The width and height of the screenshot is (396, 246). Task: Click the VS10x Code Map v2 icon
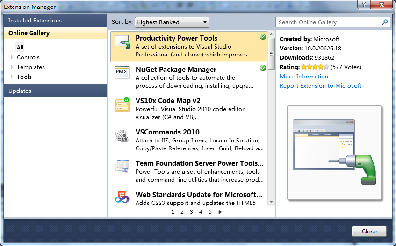pyautogui.click(x=122, y=104)
